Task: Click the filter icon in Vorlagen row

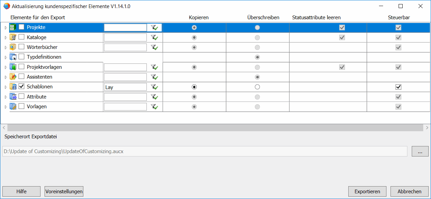Action: [155, 107]
